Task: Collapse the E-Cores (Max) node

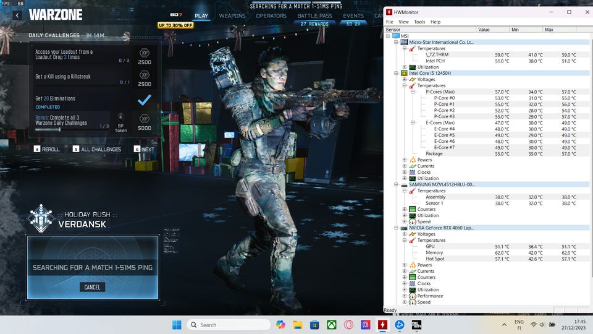Action: click(413, 122)
